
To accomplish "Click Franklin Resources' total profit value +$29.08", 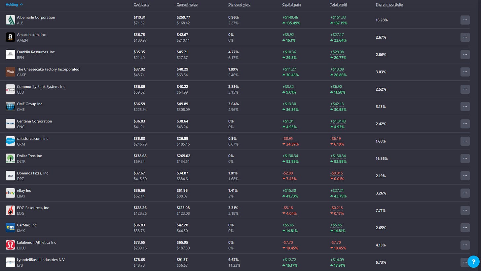I will (x=337, y=52).
